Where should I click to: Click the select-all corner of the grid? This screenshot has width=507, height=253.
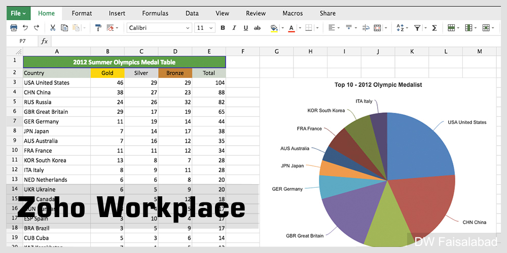coord(15,51)
